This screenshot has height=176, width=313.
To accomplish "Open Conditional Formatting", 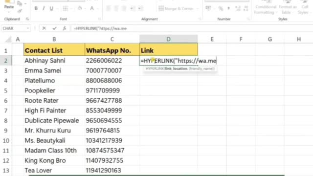I will (266, 7).
